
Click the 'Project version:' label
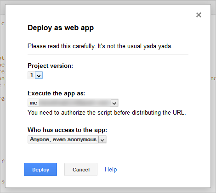(51, 66)
